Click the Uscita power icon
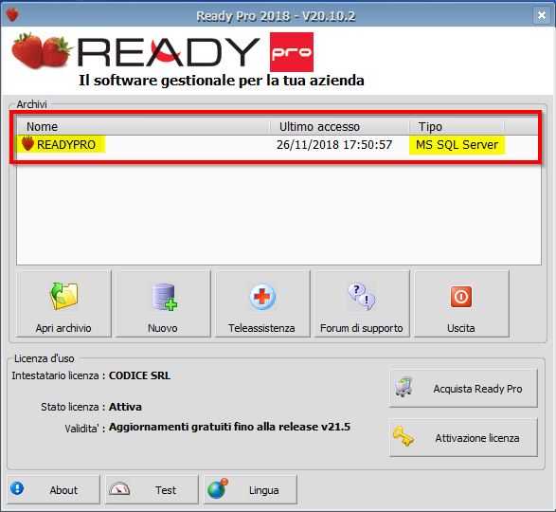The width and height of the screenshot is (556, 512). (461, 297)
